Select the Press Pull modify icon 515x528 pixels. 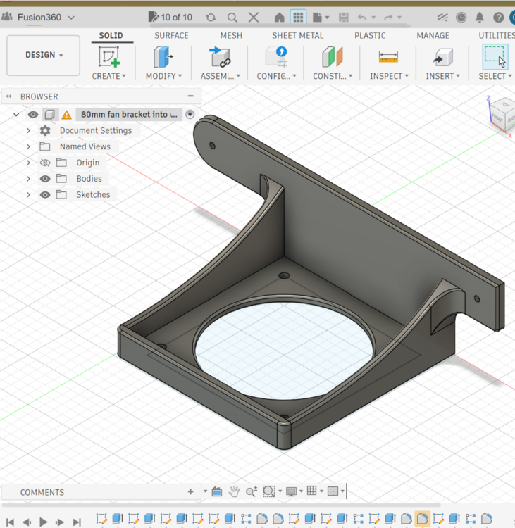pos(163,57)
